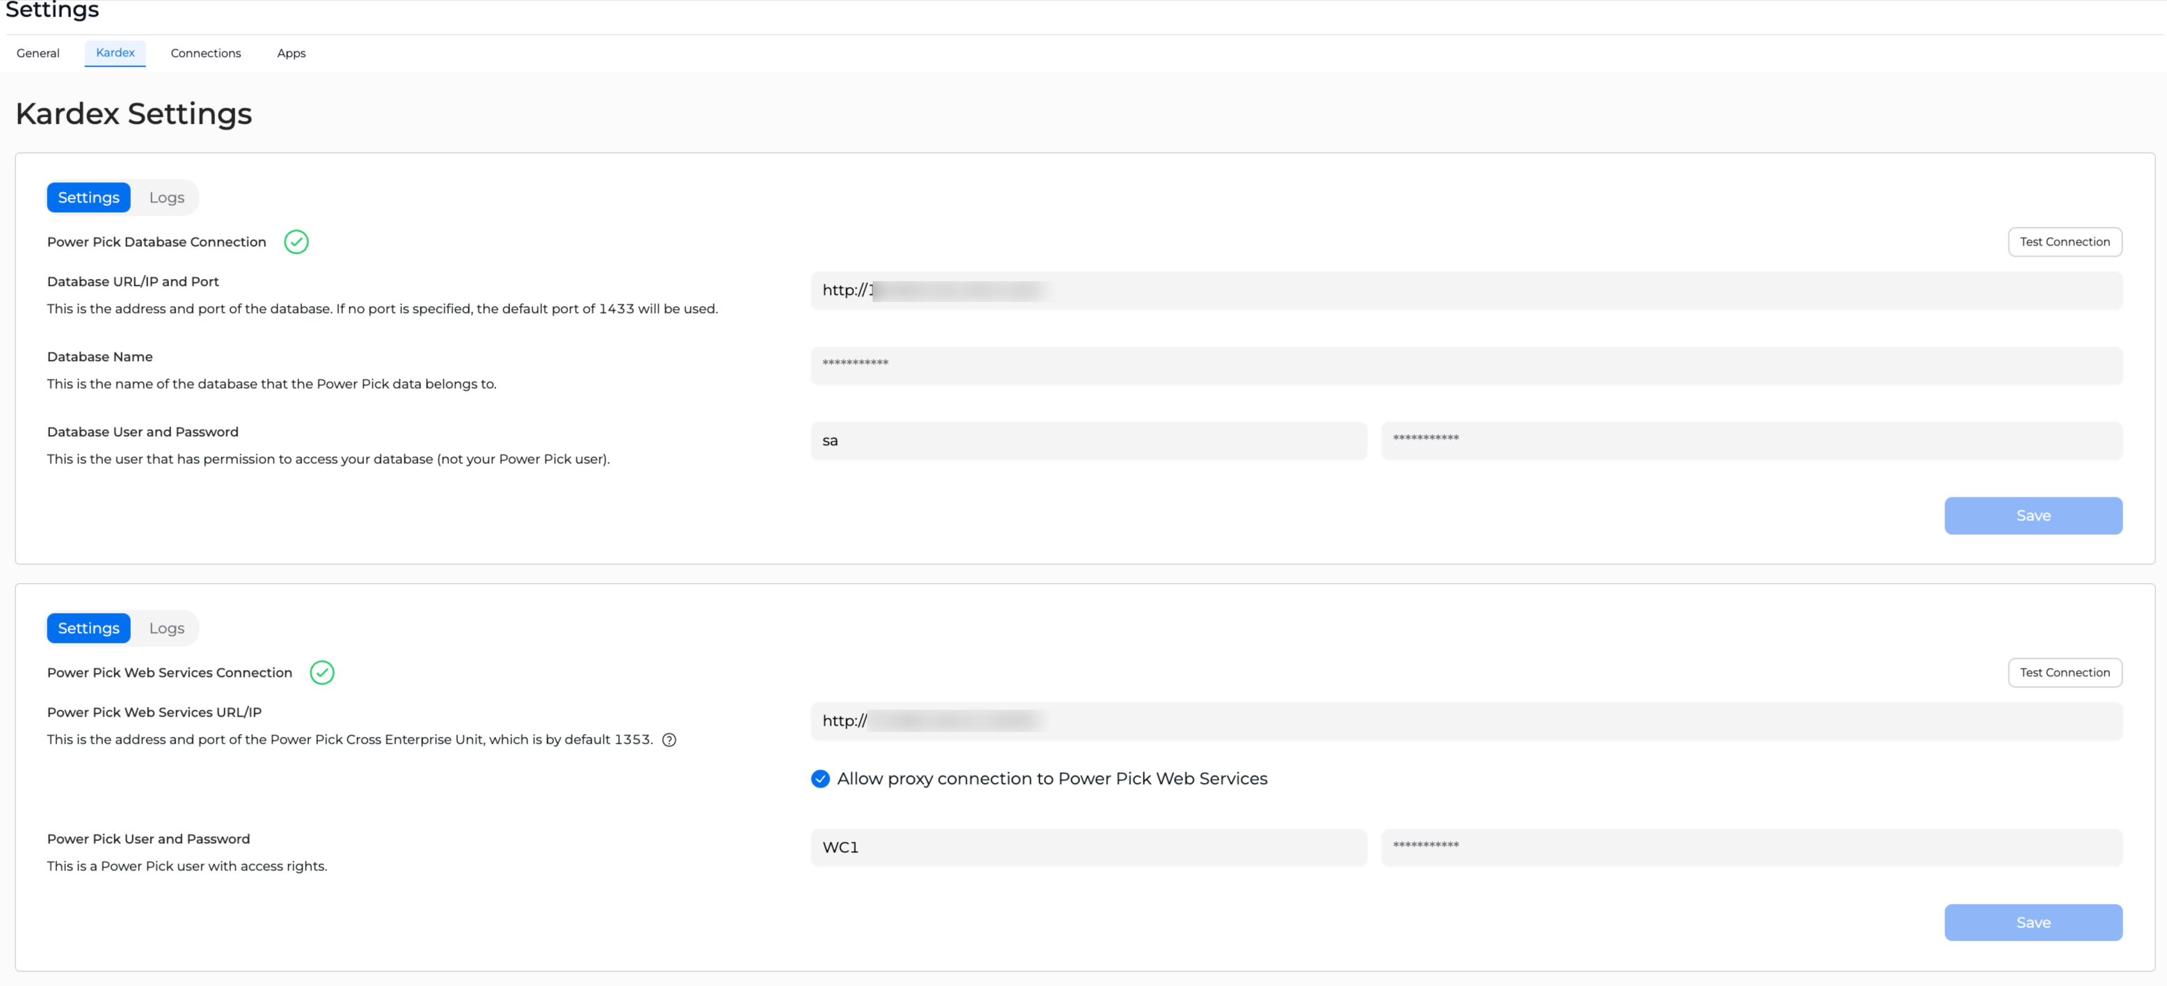Click the green check icon beside Web Services Connection
This screenshot has width=2167, height=986.
click(x=322, y=673)
